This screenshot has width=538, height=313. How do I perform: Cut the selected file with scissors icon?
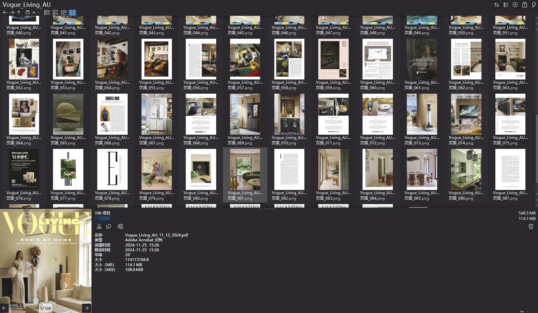99,226
